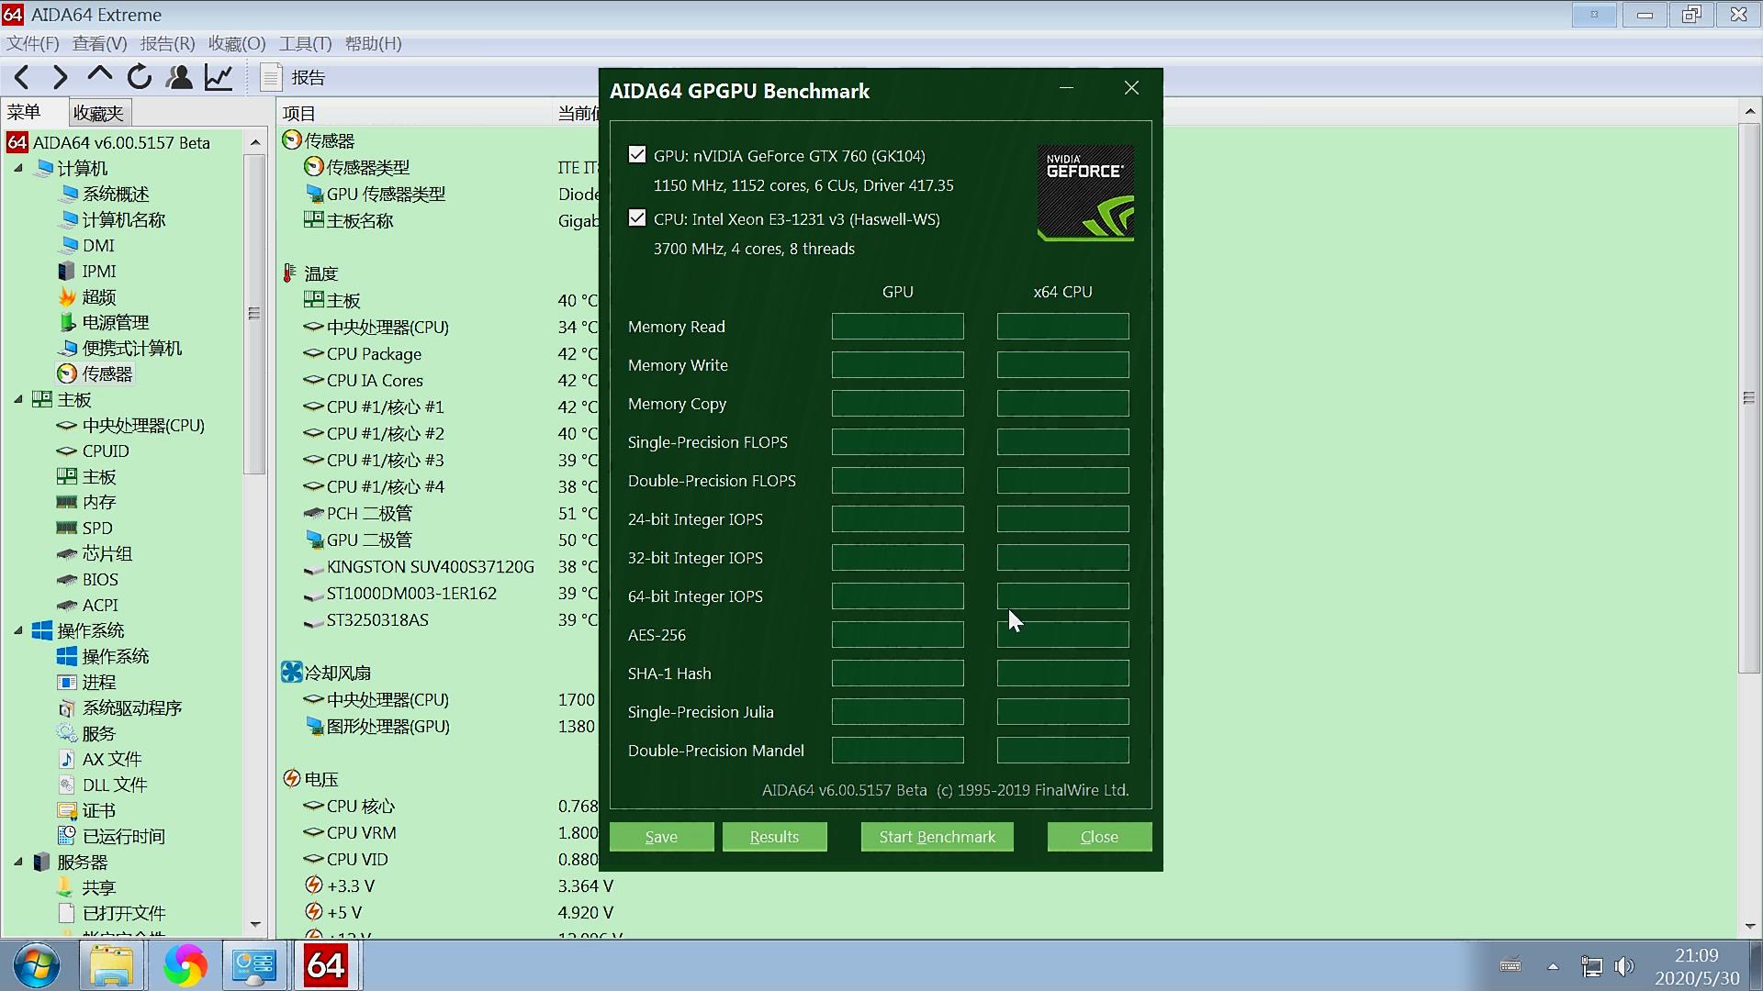Click the forward navigation arrow icon

click(61, 77)
